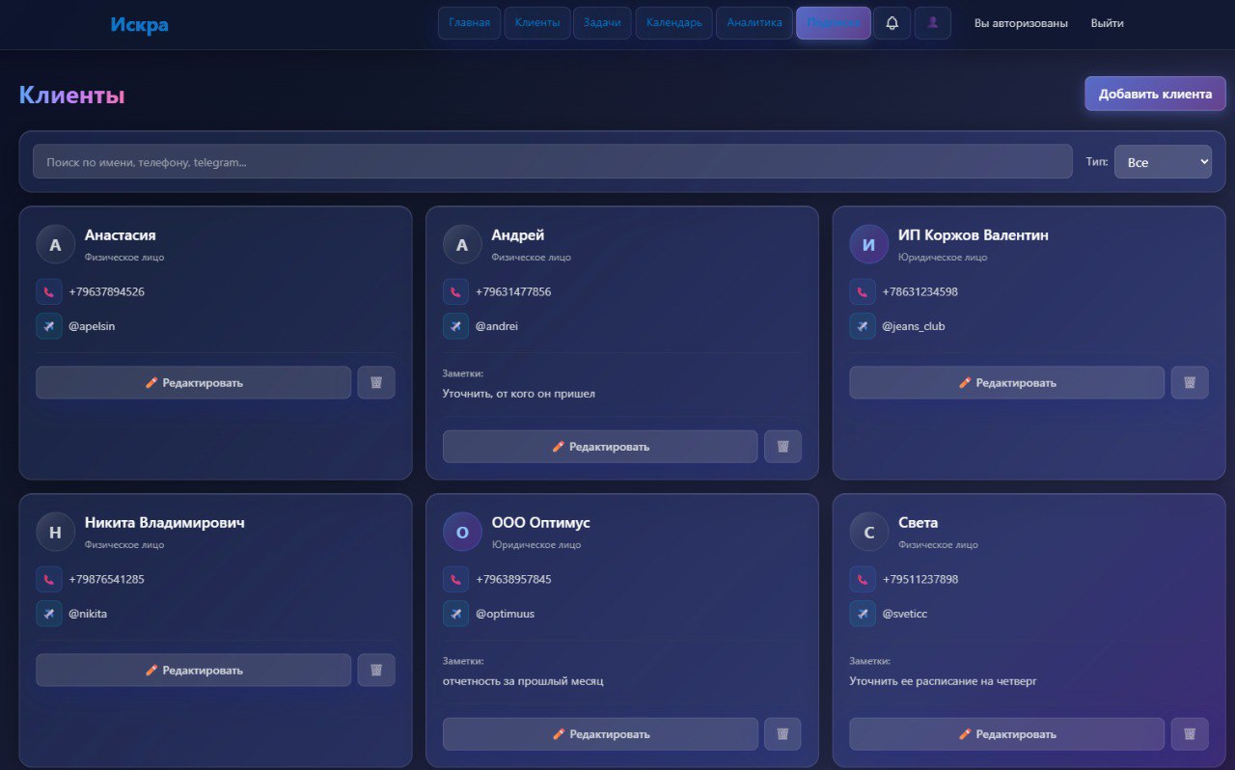Click Telegram icon next to @optimuus
The width and height of the screenshot is (1235, 770).
pyautogui.click(x=456, y=614)
